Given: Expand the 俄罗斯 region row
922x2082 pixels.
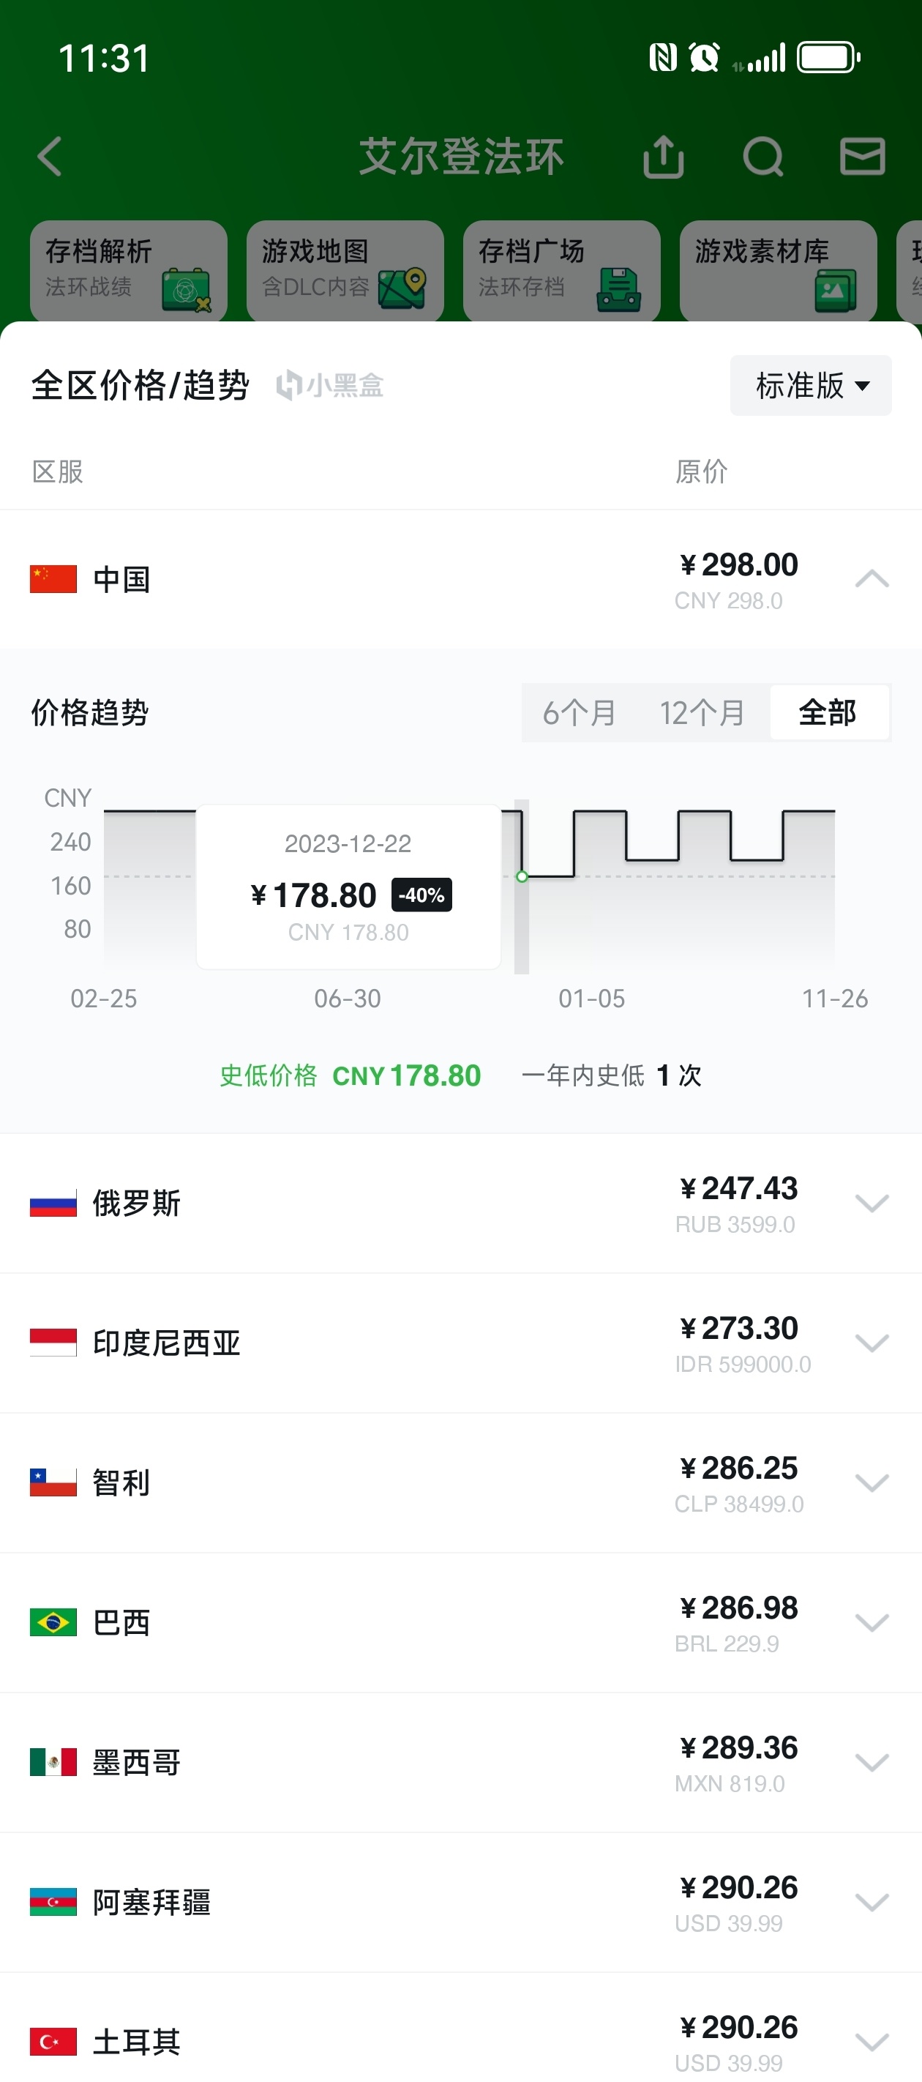Looking at the screenshot, I should coord(872,1204).
